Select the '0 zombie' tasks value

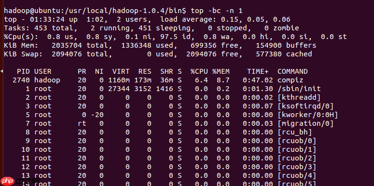click(x=281, y=28)
